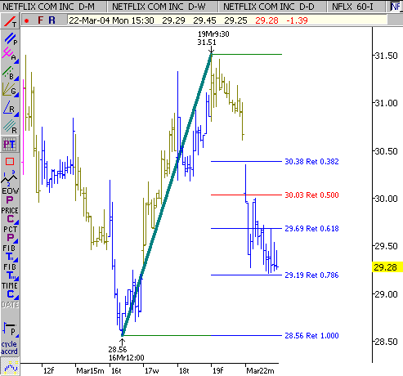Select the blue angle R tool

tap(10, 108)
